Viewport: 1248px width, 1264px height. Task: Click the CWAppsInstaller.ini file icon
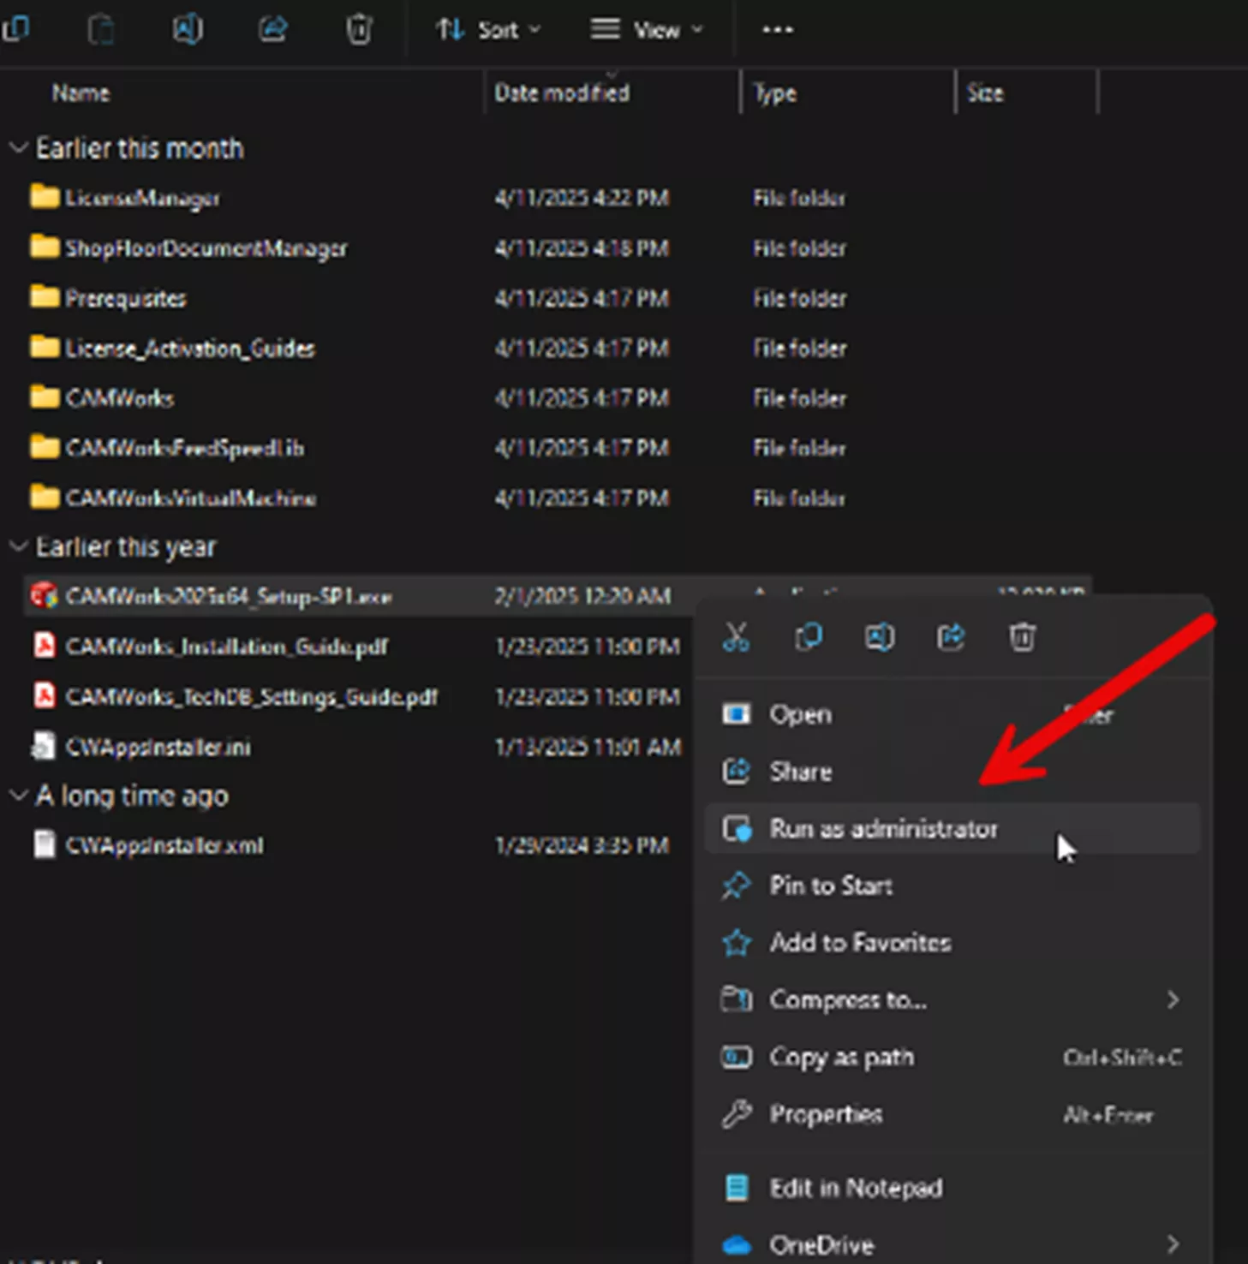[x=44, y=746]
